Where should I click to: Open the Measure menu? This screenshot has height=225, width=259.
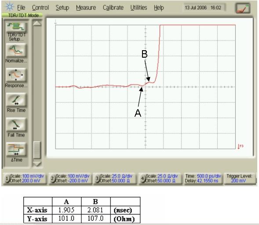(86, 7)
